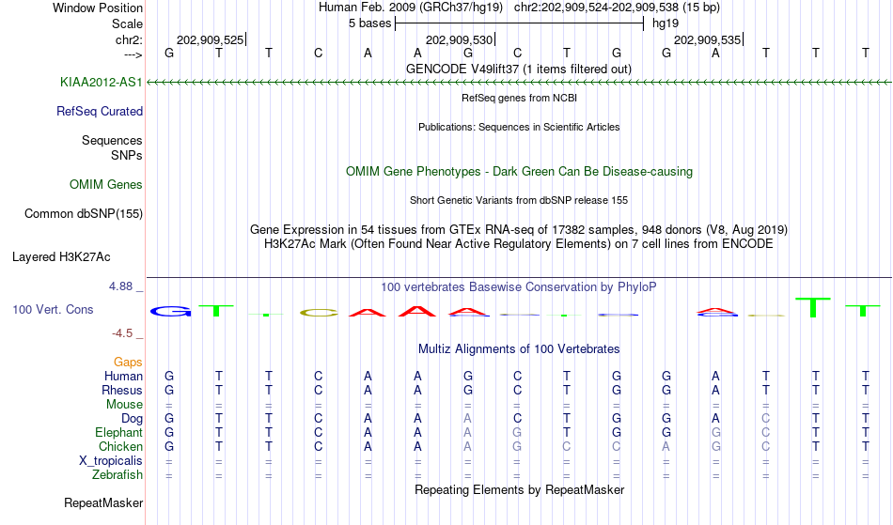
Task: Click the 100 vertebrates PhyloP title
Action: pyautogui.click(x=519, y=287)
